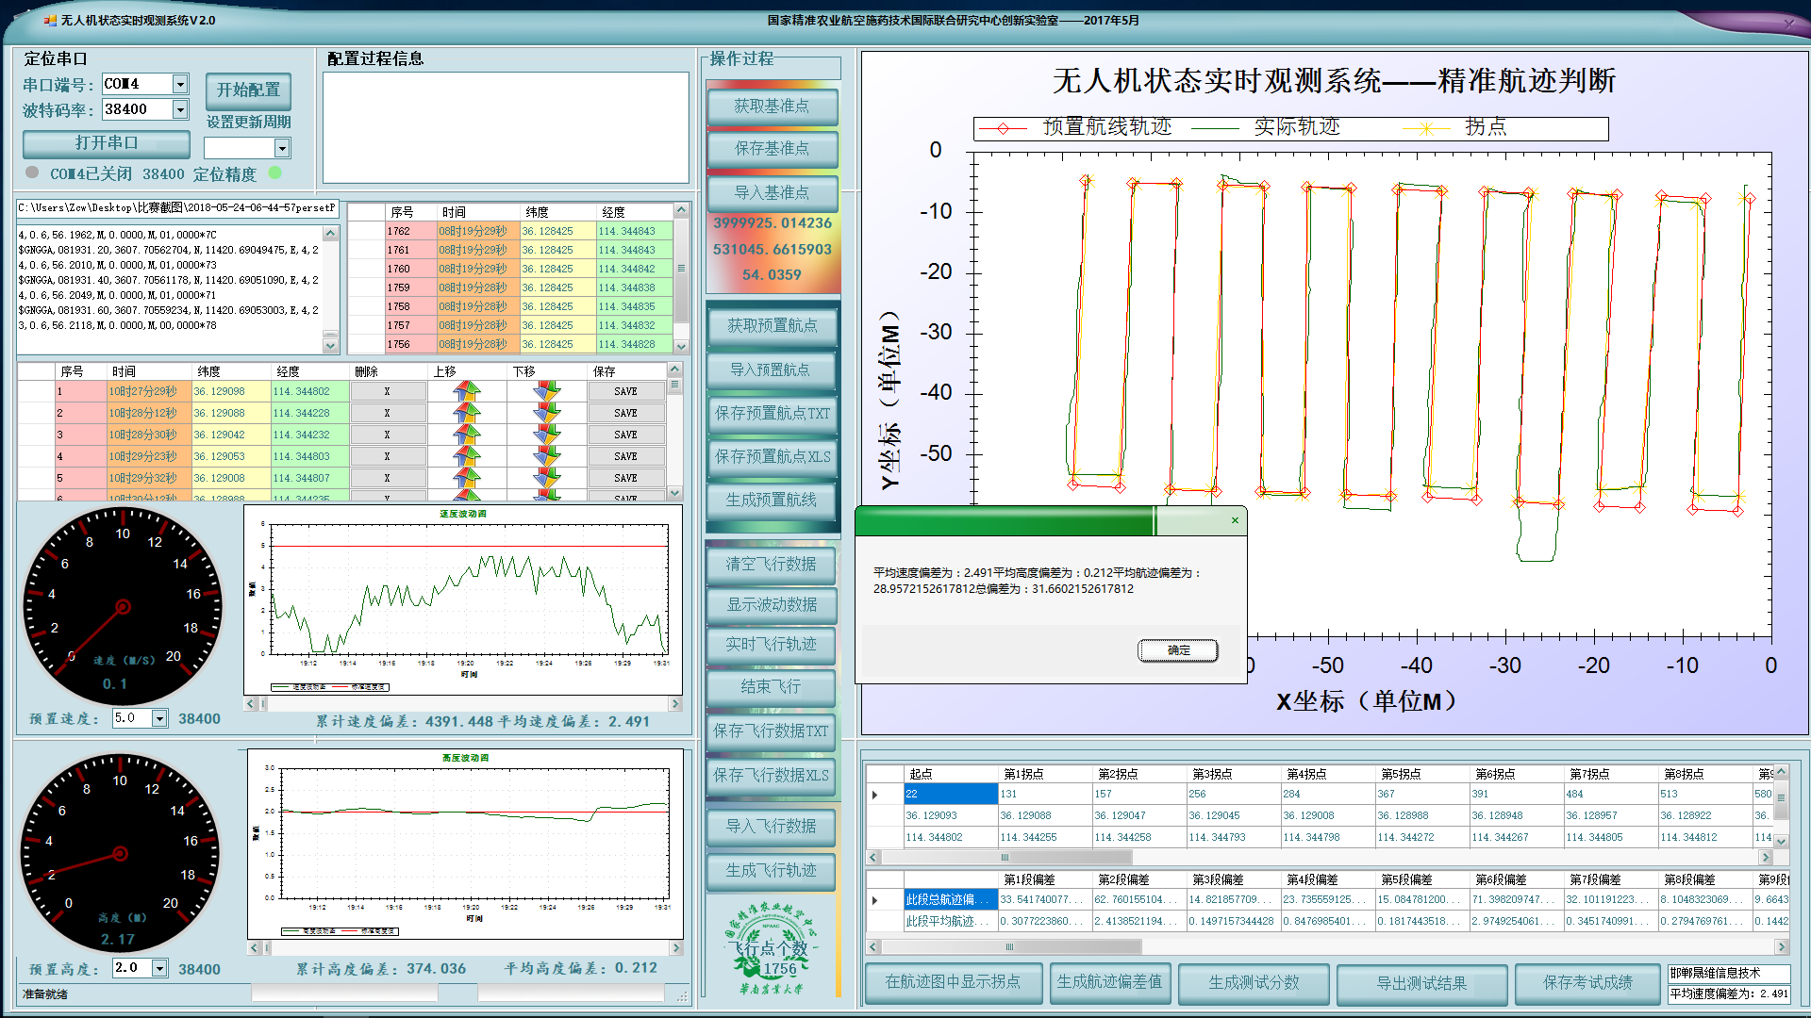Open the 预置高度 2.0 dropdown
1811x1018 pixels.
159,968
